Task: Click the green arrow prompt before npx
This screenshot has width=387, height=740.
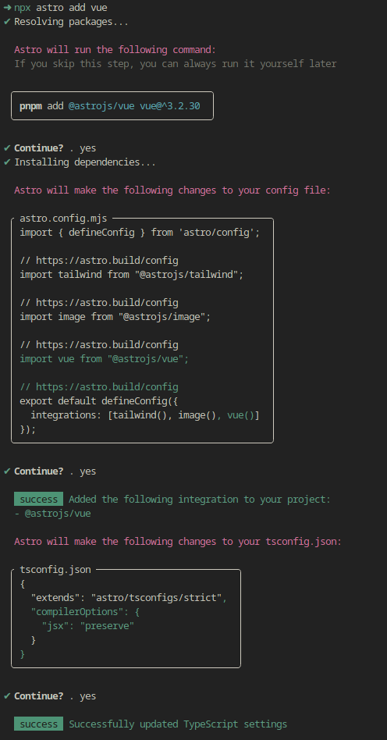Action: click(x=7, y=8)
